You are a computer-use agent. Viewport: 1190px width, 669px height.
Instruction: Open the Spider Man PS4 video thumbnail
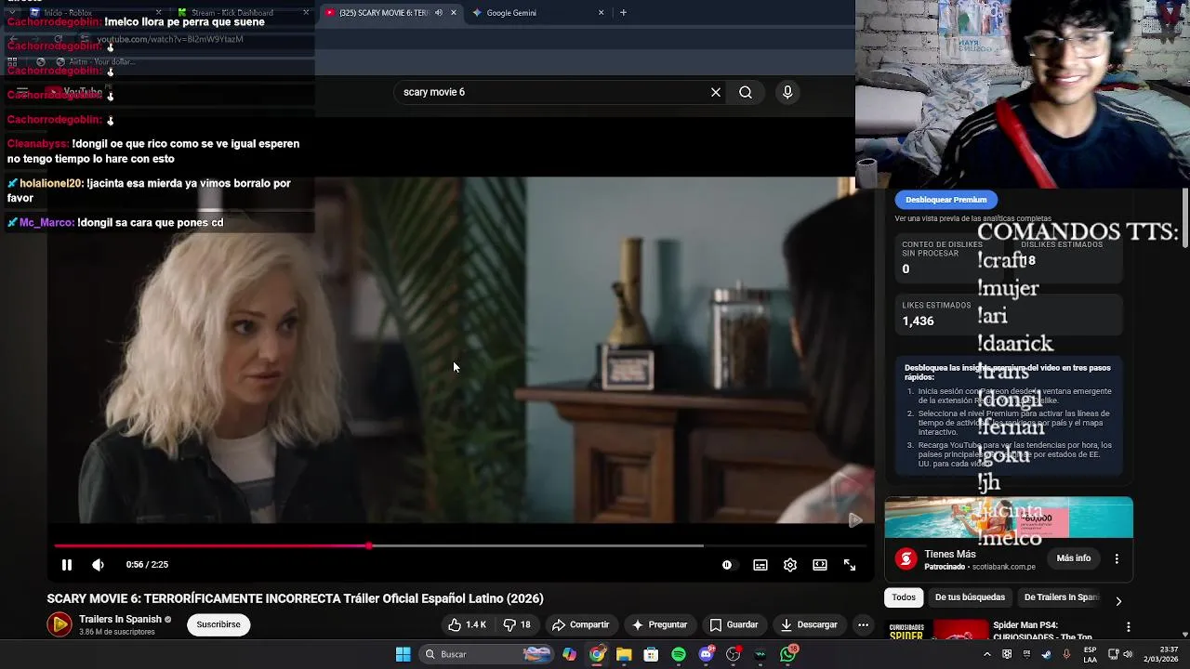click(x=936, y=631)
